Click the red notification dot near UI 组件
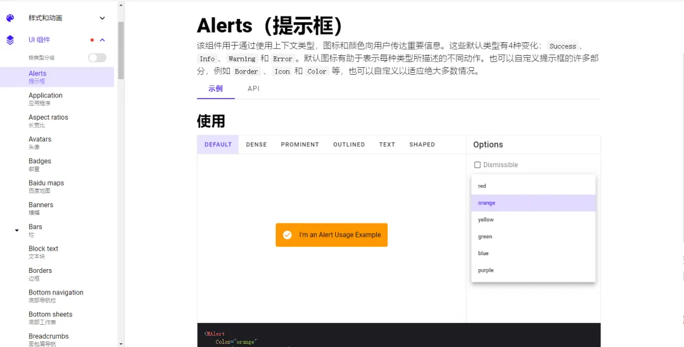Image resolution: width=684 pixels, height=347 pixels. (92, 40)
